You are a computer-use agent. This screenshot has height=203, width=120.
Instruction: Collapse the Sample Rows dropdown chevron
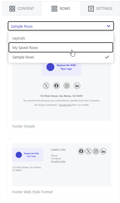[109, 26]
